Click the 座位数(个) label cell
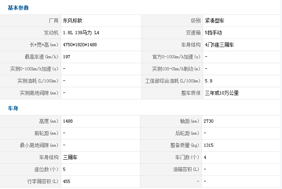This screenshot has height=189, width=282. (x=46, y=169)
